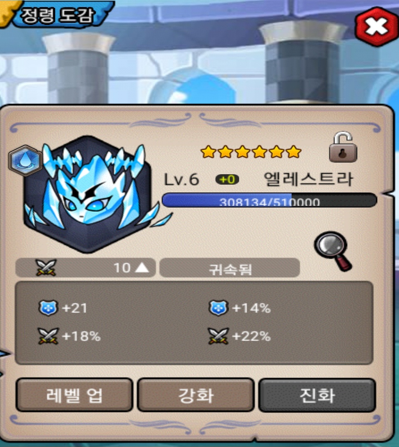This screenshot has height=447, width=399.
Task: Click the +14% shield defense icon
Action: click(x=218, y=308)
